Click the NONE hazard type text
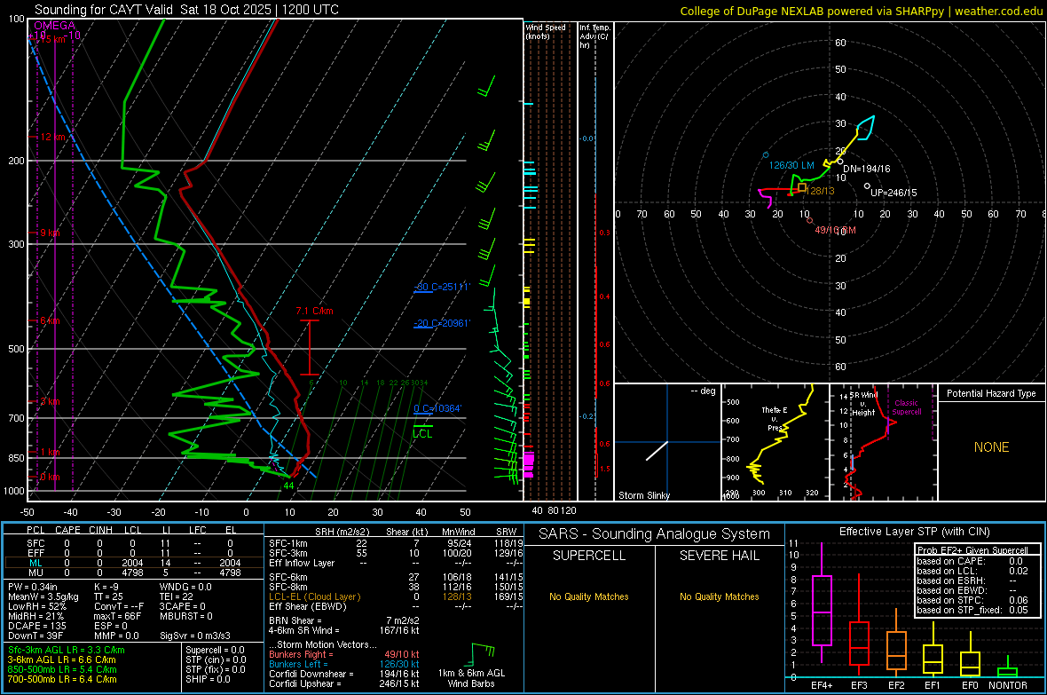This screenshot has height=695, width=1047. pos(991,447)
